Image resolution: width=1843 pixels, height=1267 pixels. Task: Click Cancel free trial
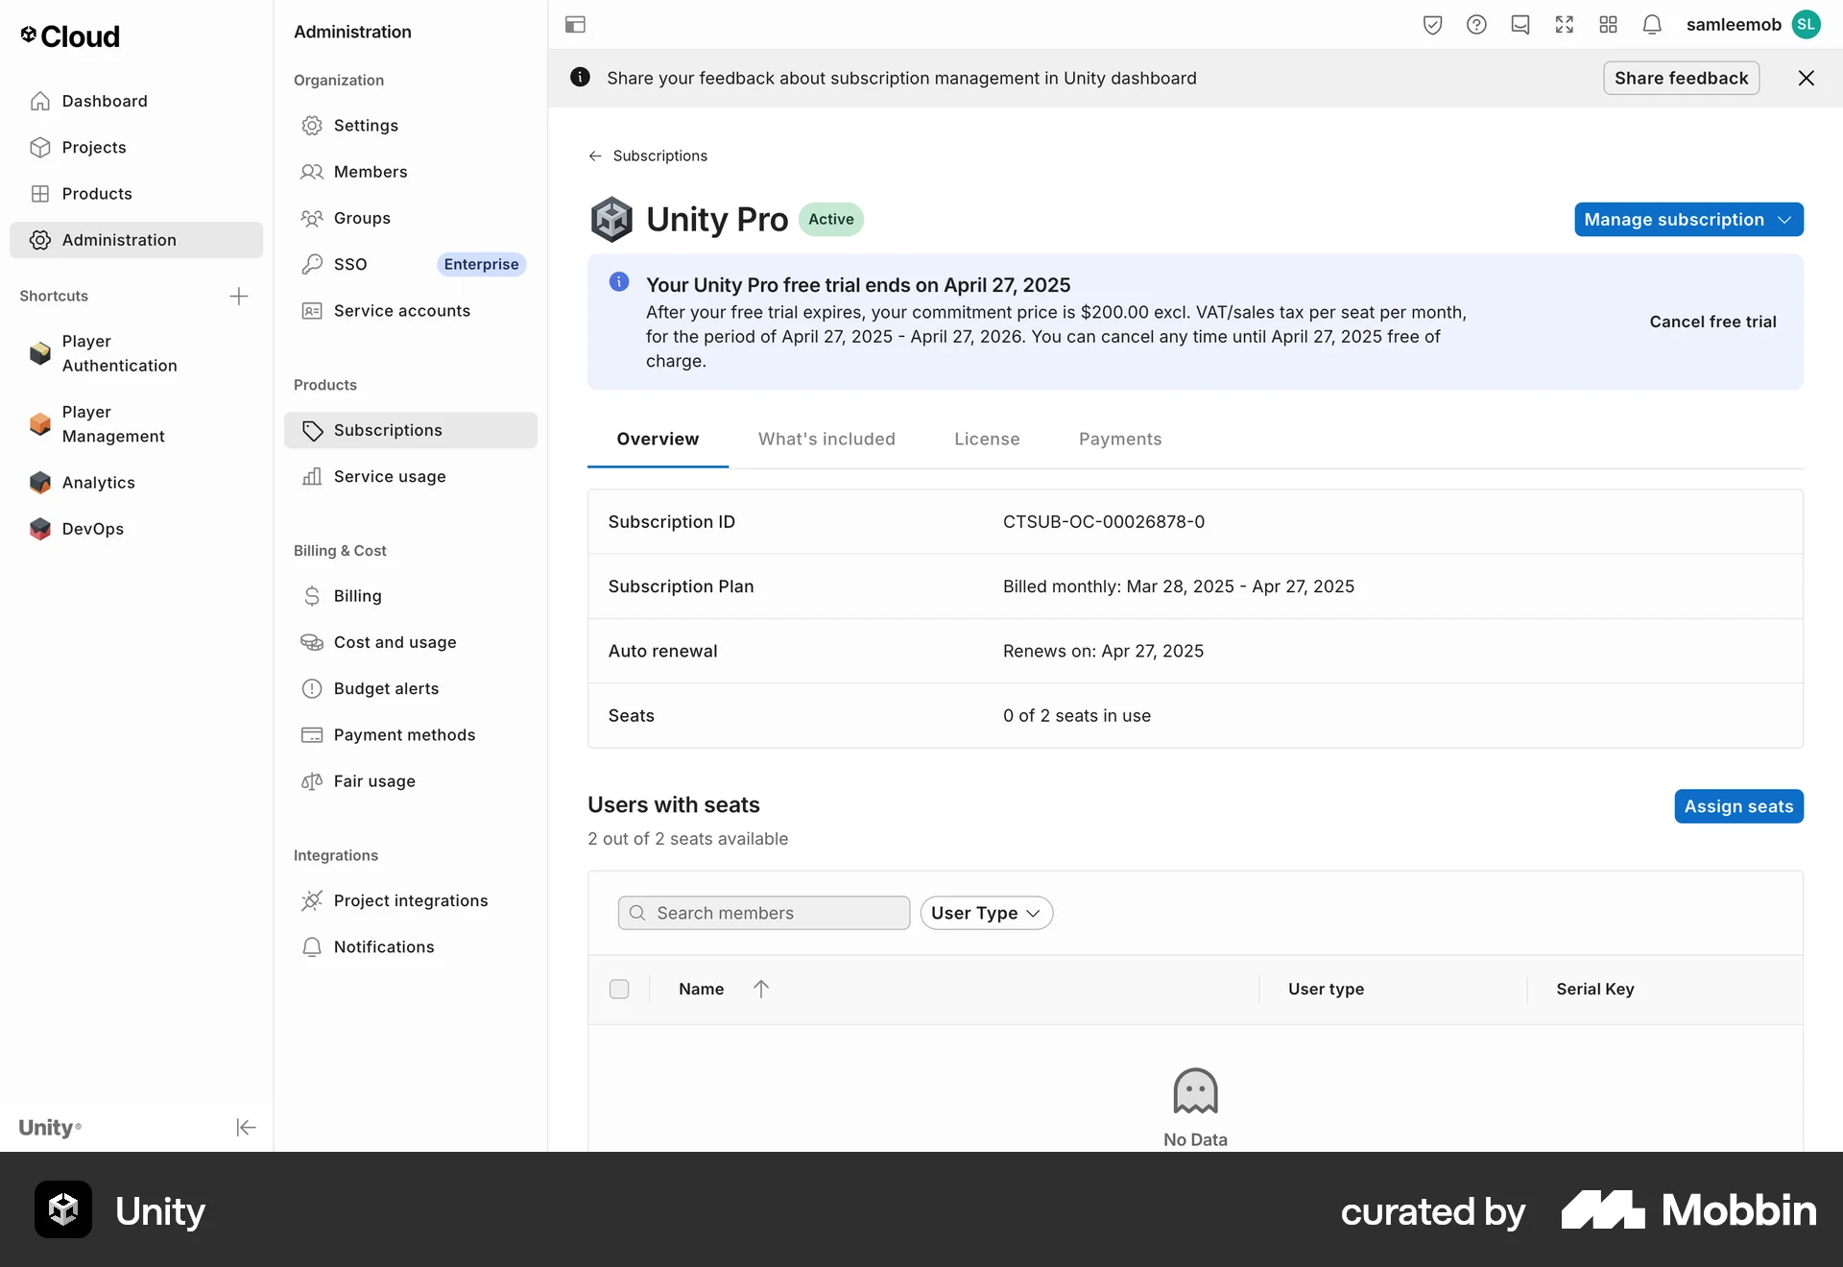click(x=1712, y=322)
